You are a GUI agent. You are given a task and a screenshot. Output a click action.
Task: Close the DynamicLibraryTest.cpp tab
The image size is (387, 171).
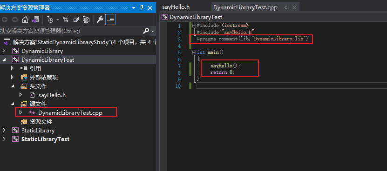294,7
